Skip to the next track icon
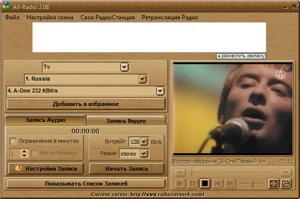300x199 pixels. tap(230, 184)
